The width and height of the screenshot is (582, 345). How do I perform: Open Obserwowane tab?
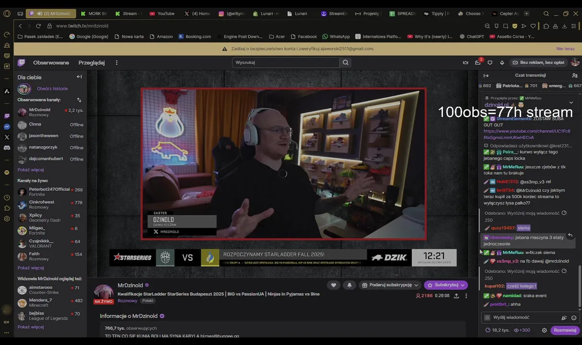[x=51, y=63]
